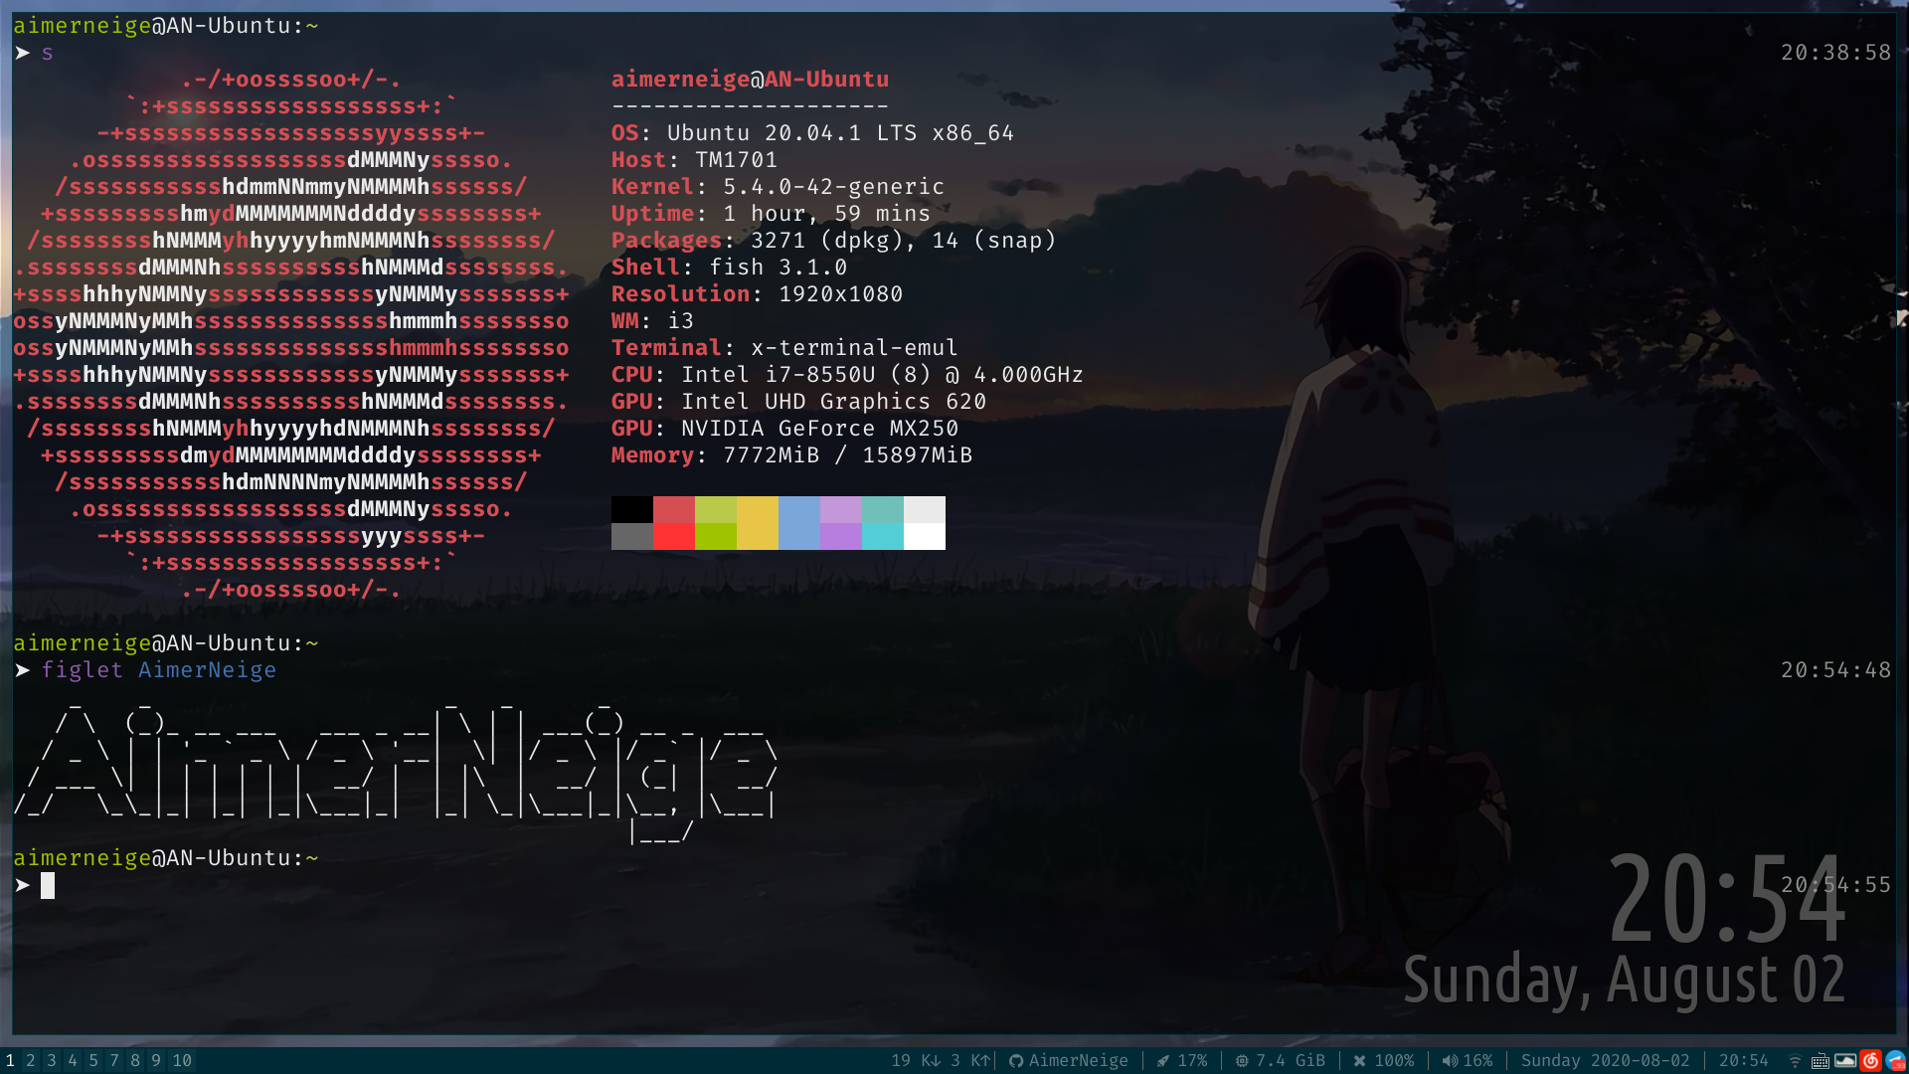Image resolution: width=1909 pixels, height=1074 pixels.
Task: Switch to workspace 10
Action: (x=182, y=1061)
